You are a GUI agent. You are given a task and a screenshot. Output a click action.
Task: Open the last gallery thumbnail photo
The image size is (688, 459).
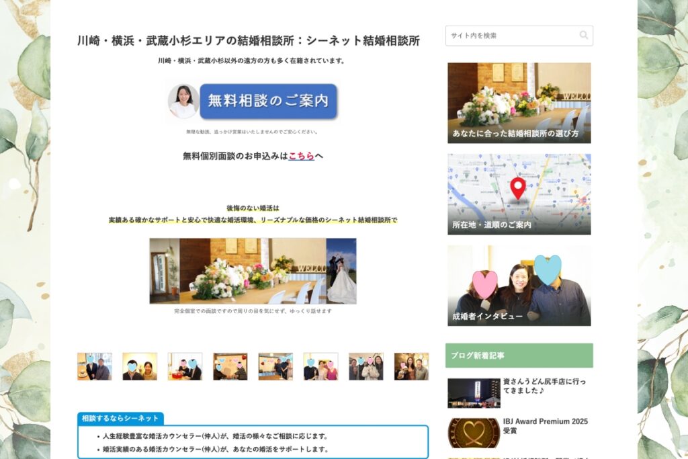411,366
